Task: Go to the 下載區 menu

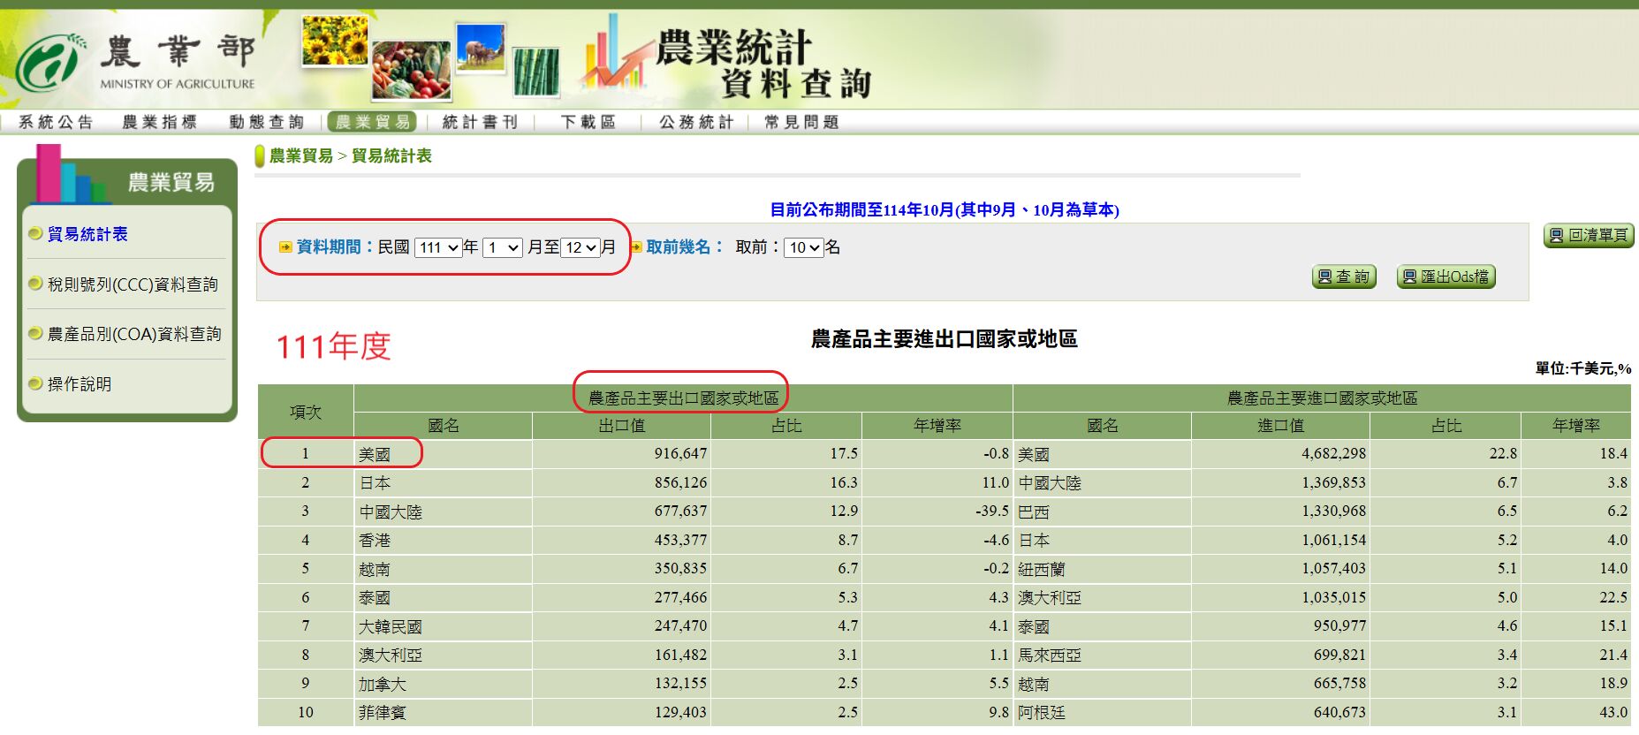Action: [x=588, y=122]
